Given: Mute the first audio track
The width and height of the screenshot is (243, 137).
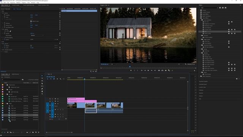Looking at the screenshot, I should point(58,110).
